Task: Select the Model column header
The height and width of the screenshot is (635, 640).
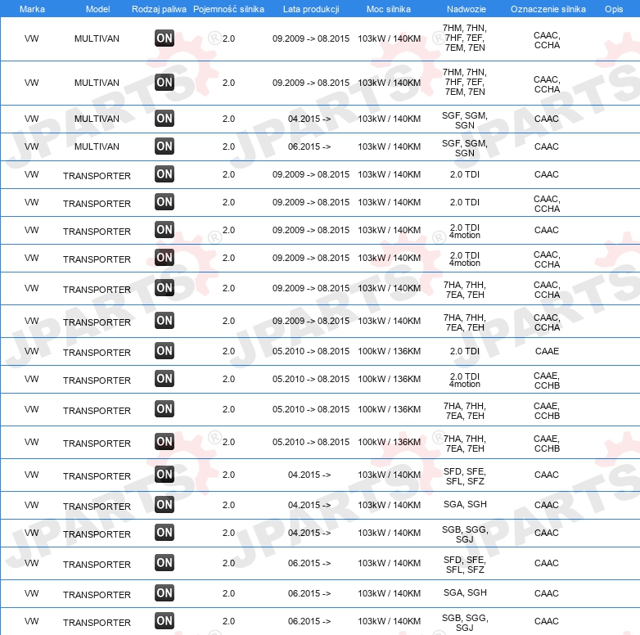Action: [x=97, y=9]
